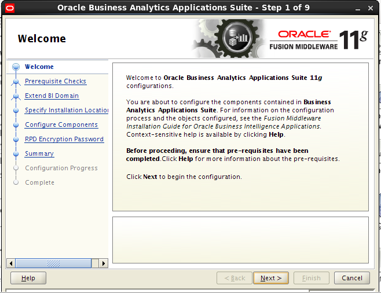This screenshot has width=381, height=293.
Task: Open the Extend BI Domain step
Action: [x=52, y=96]
